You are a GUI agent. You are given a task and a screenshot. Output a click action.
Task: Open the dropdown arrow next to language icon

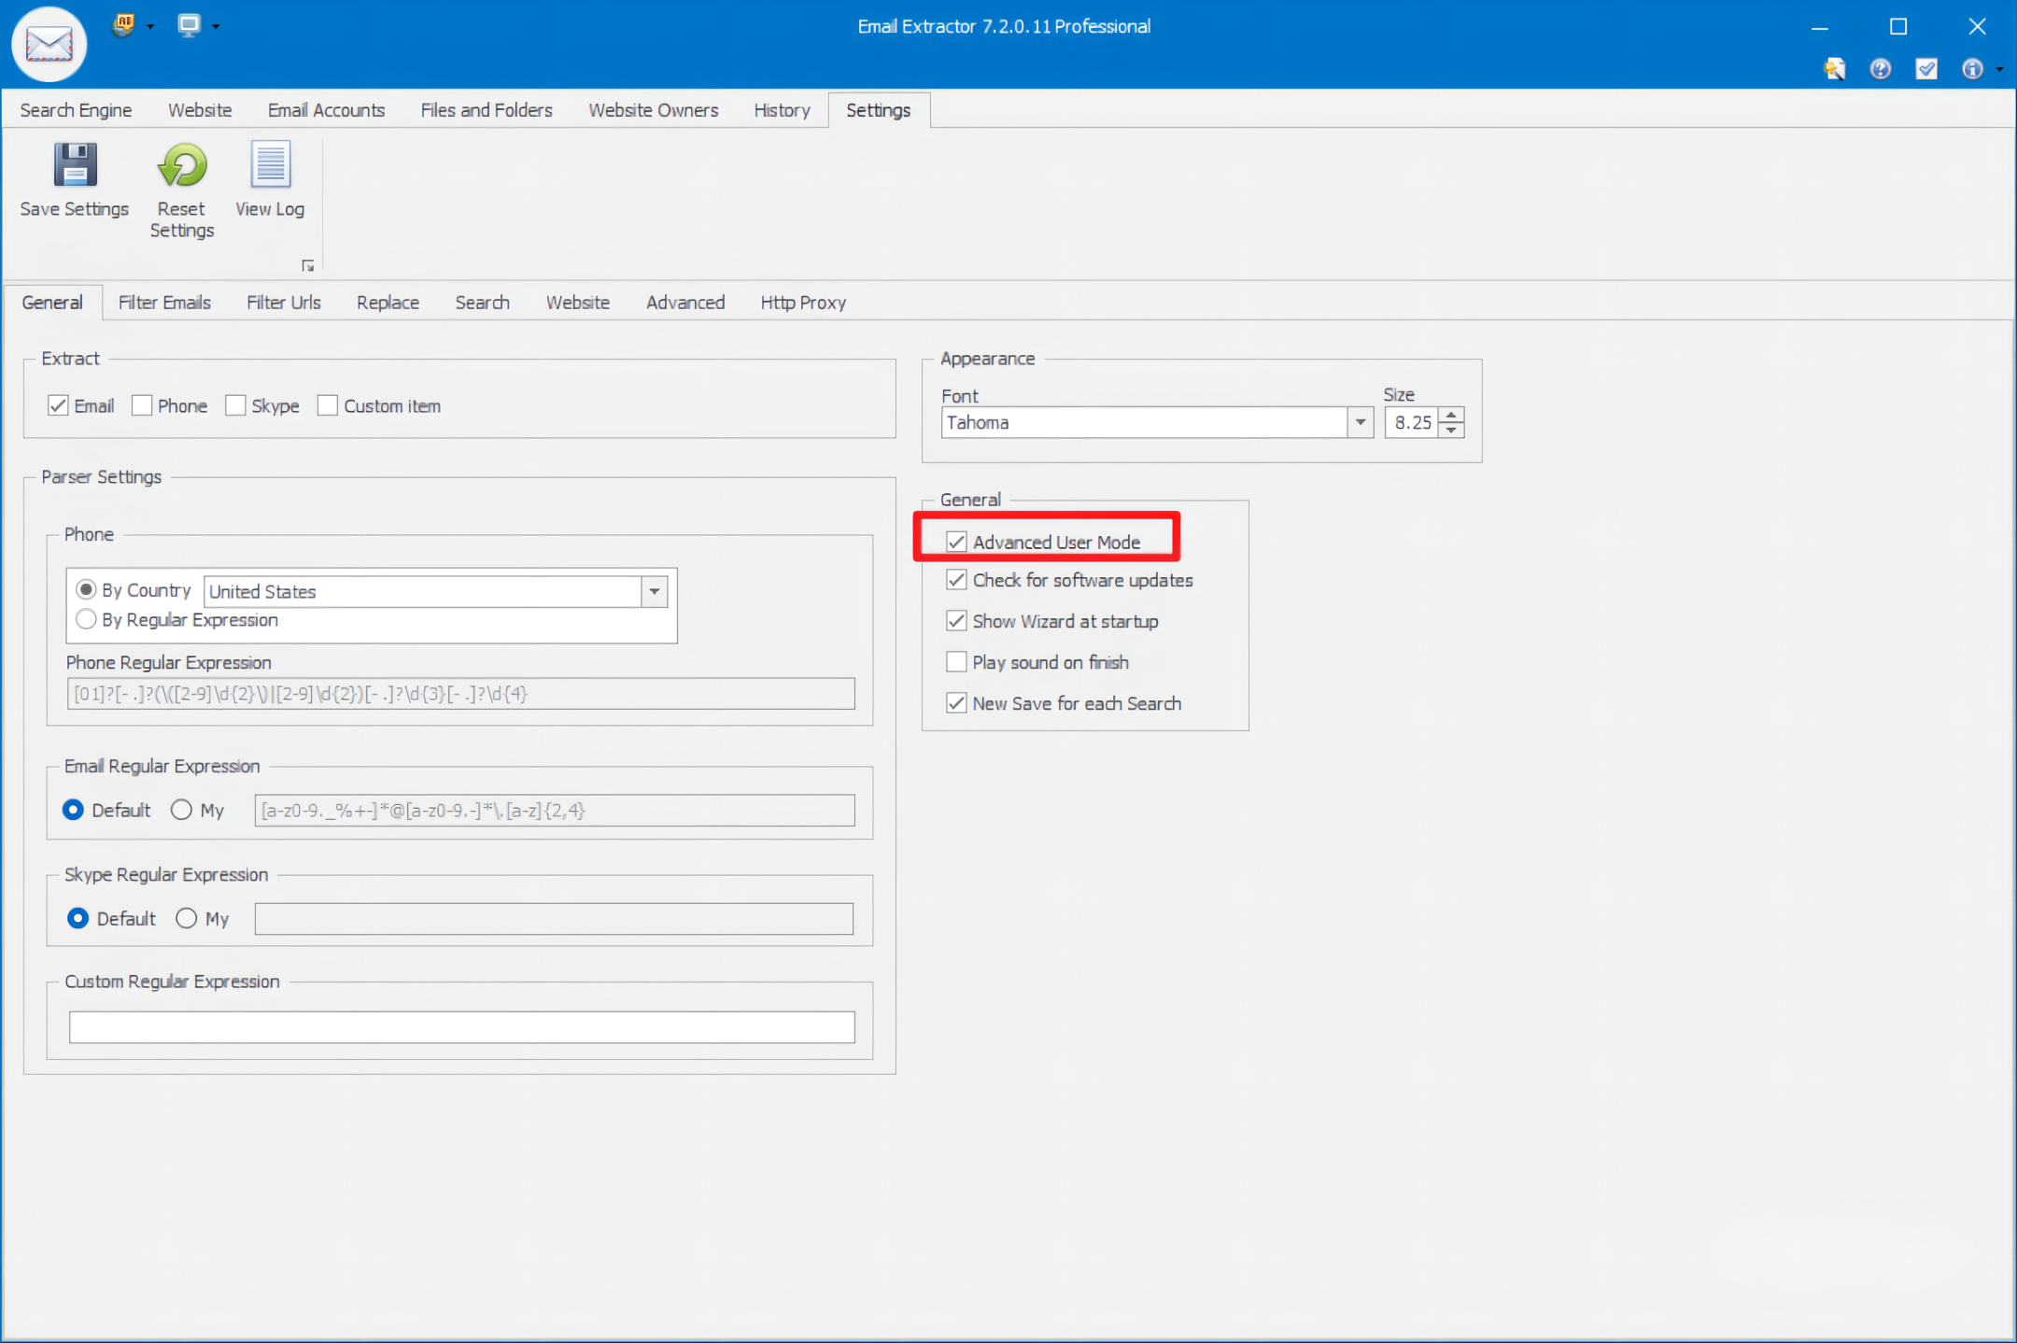tap(149, 26)
